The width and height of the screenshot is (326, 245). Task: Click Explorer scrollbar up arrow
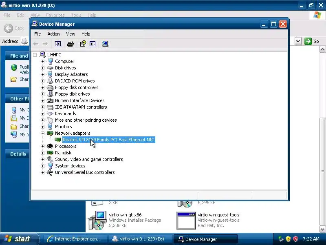pos(322,49)
